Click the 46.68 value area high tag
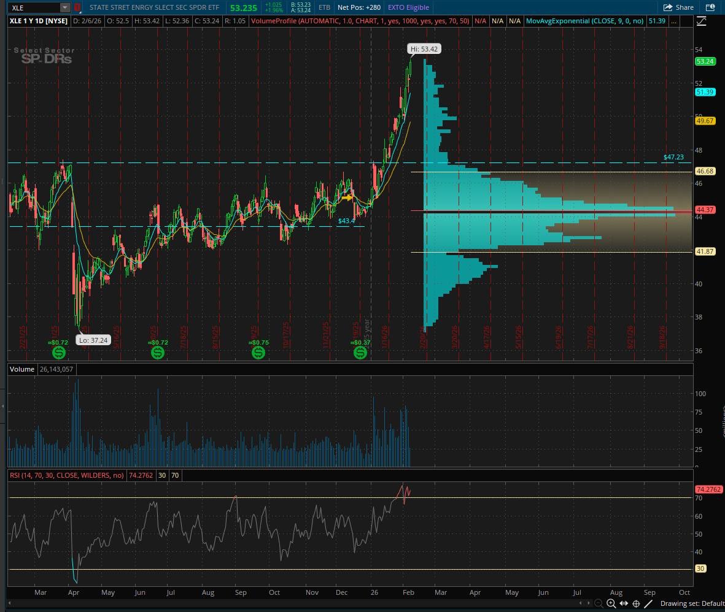This screenshot has height=612, width=725. click(x=705, y=171)
